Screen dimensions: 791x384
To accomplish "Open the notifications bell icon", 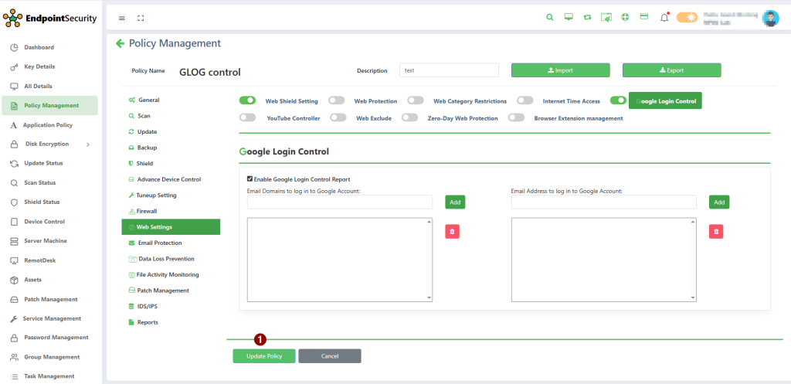I will (664, 17).
